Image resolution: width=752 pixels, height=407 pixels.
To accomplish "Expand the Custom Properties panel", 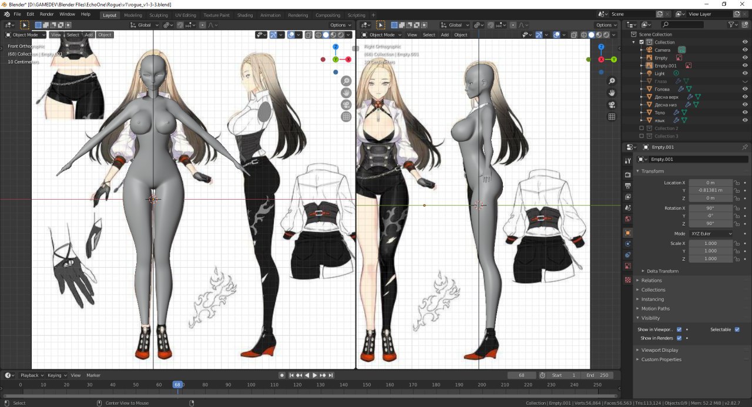I will click(661, 359).
